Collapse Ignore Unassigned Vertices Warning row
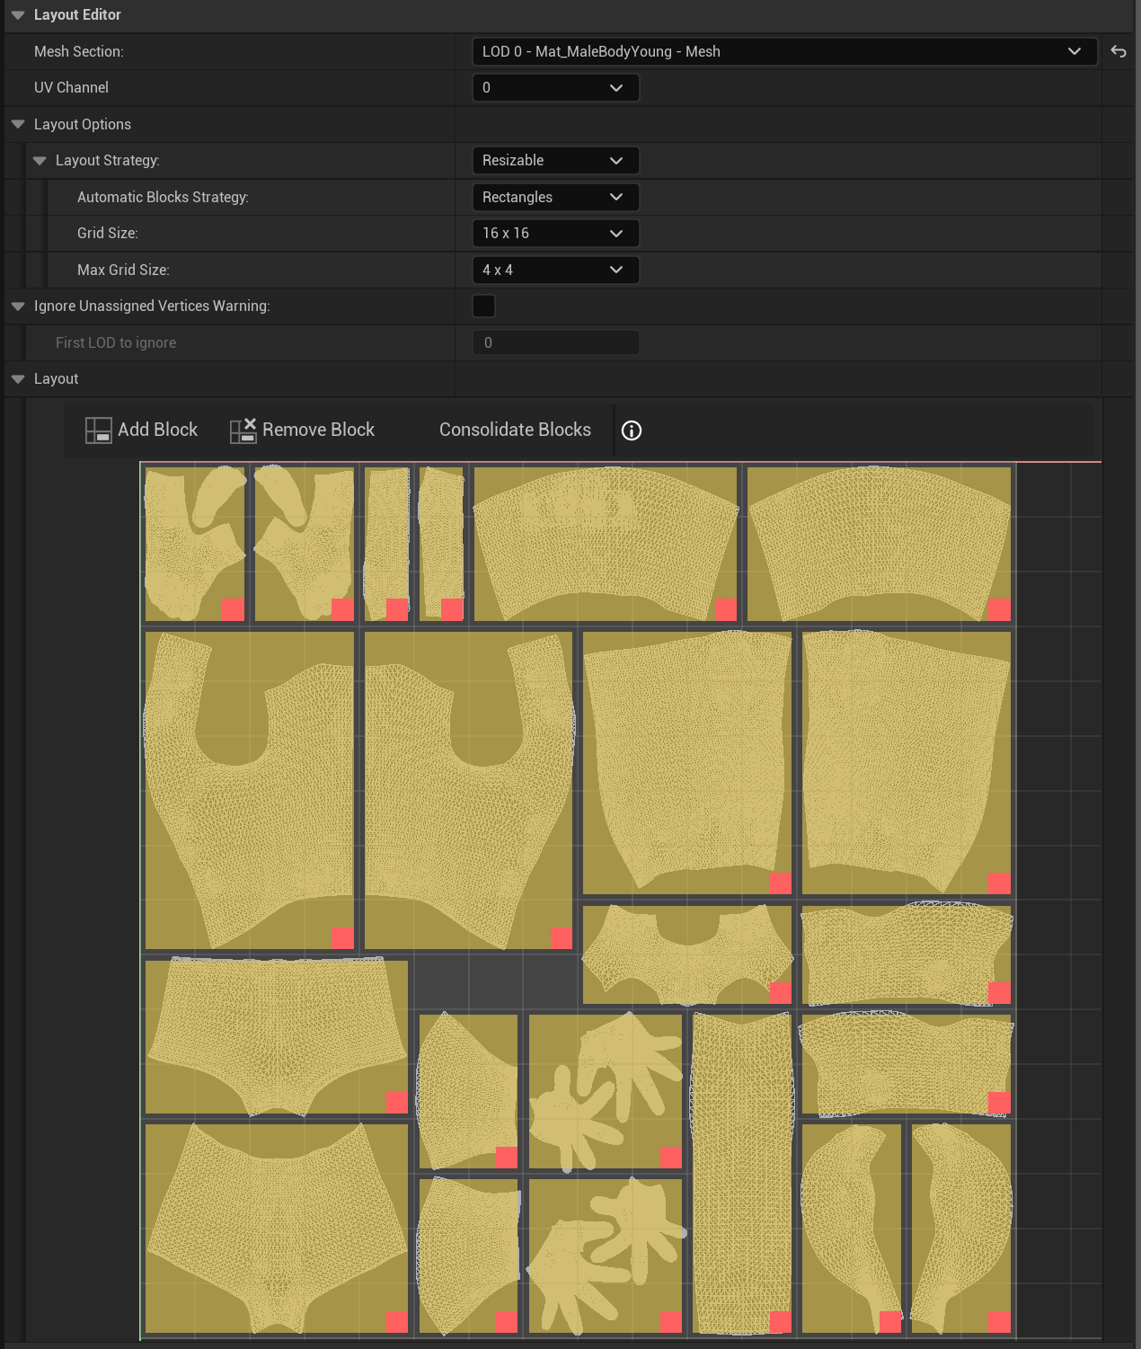This screenshot has height=1349, width=1141. (x=18, y=306)
